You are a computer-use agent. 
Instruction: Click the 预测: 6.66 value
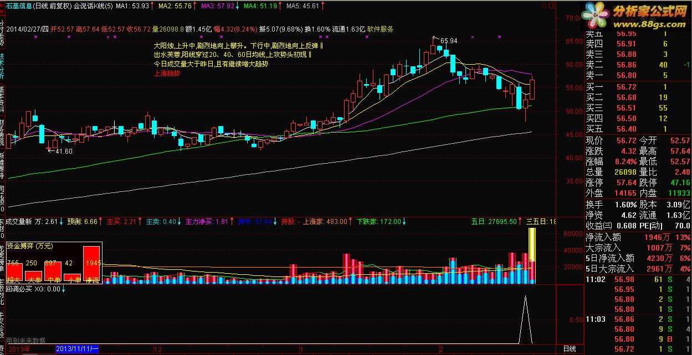click(82, 222)
